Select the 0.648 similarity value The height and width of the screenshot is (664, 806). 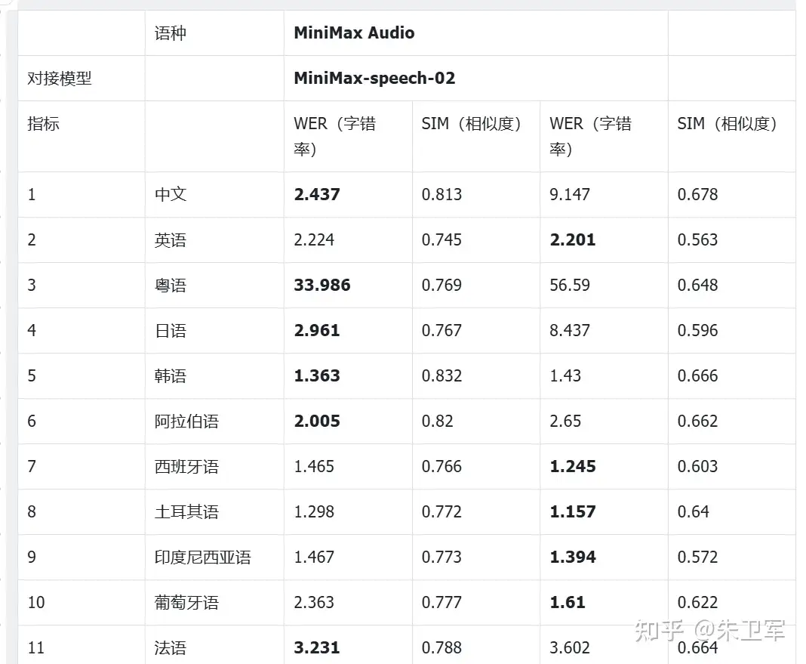pyautogui.click(x=697, y=285)
